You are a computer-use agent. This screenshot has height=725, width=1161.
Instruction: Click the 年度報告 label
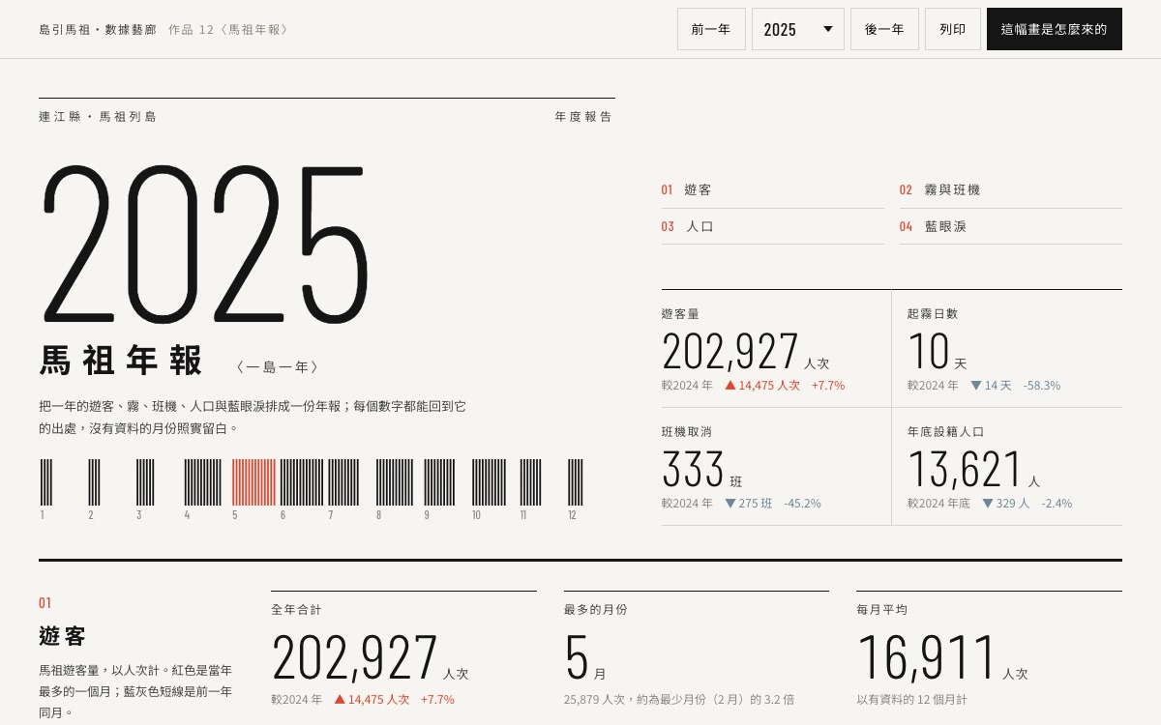(x=583, y=117)
